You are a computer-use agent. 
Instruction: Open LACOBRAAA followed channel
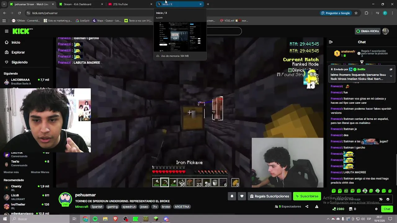coord(26,81)
